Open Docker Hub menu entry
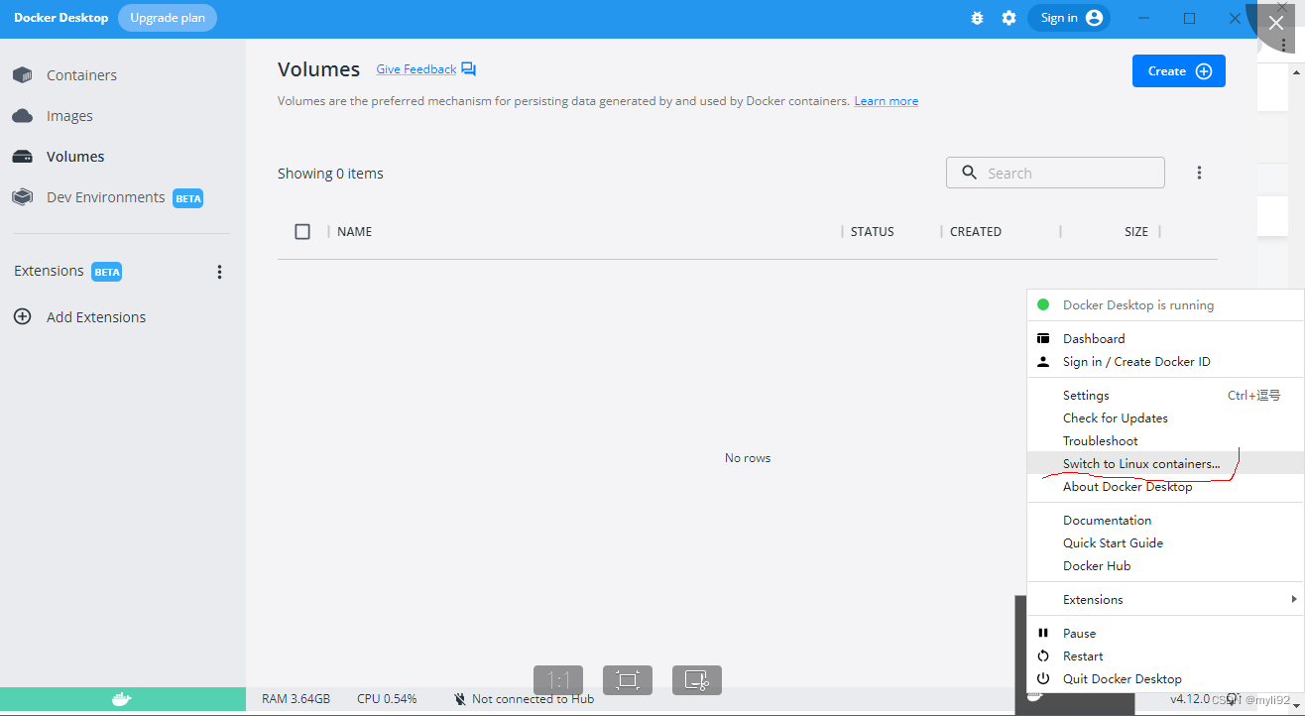The height and width of the screenshot is (716, 1305). click(x=1165, y=565)
